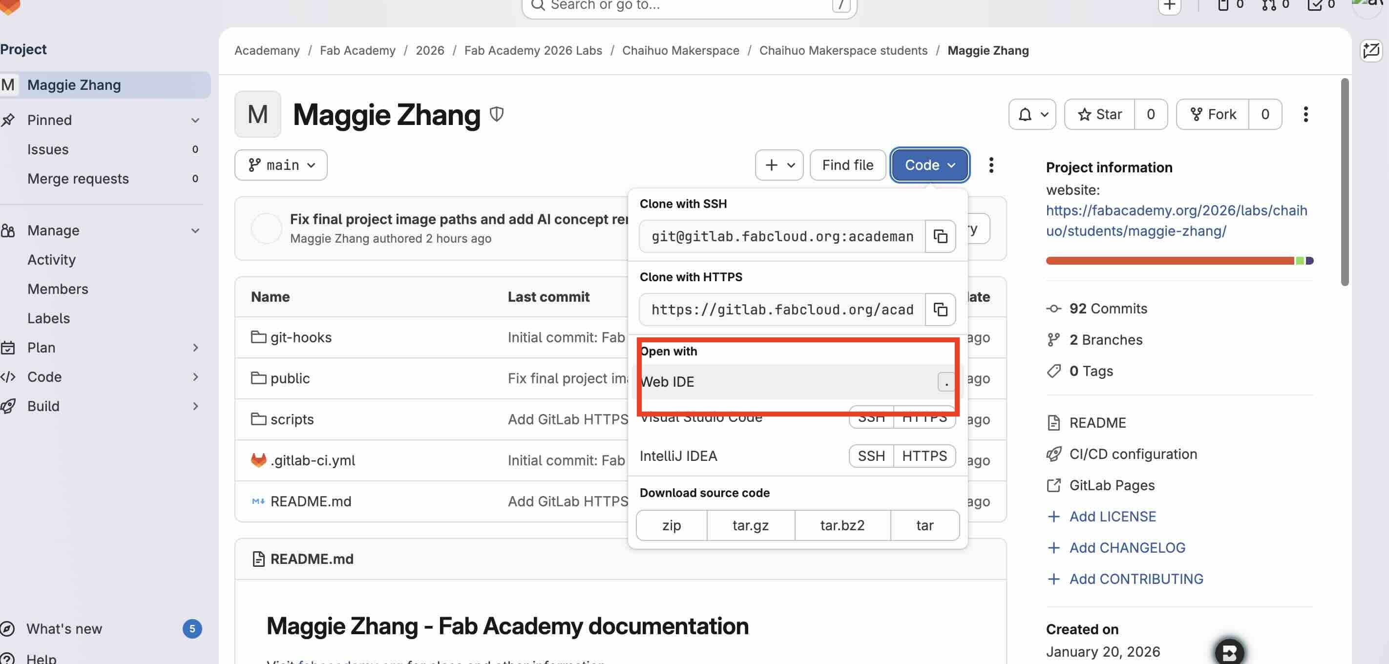1389x664 pixels.
Task: Collapse the Pinned sidebar section
Action: pos(195,120)
